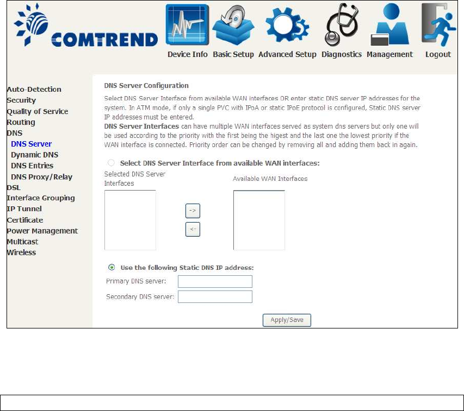This screenshot has width=464, height=411.
Task: Open the Basic Setup box icon
Action: [233, 26]
